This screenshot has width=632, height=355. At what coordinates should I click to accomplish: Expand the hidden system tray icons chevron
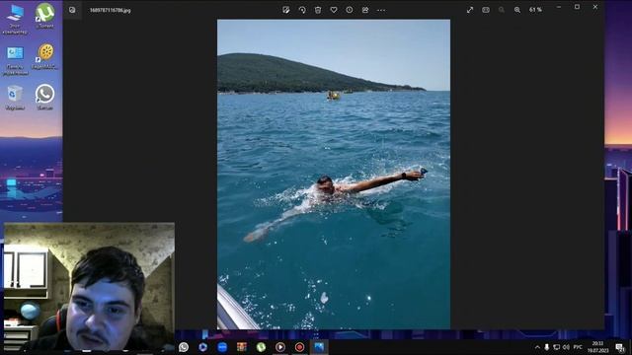(537, 347)
